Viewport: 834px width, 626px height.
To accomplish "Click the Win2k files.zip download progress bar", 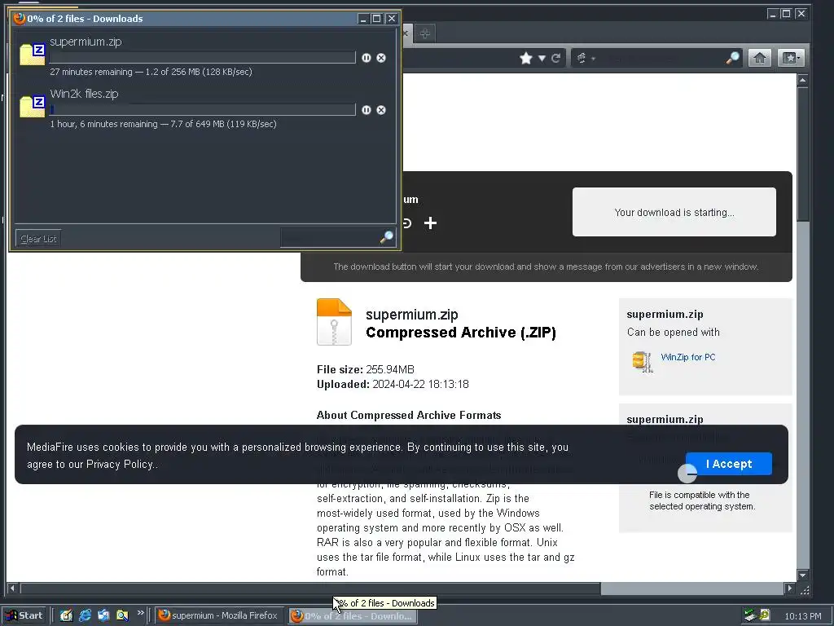I will point(203,110).
